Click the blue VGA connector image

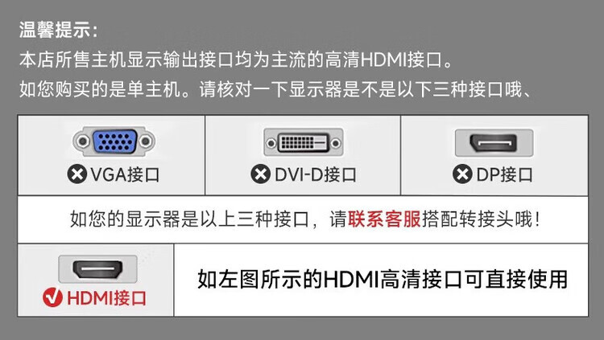point(114,141)
